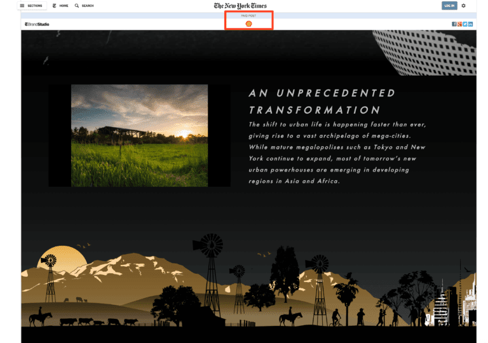
Task: Click the 'An Unprecedented Transformation' heading
Action: [x=322, y=101]
